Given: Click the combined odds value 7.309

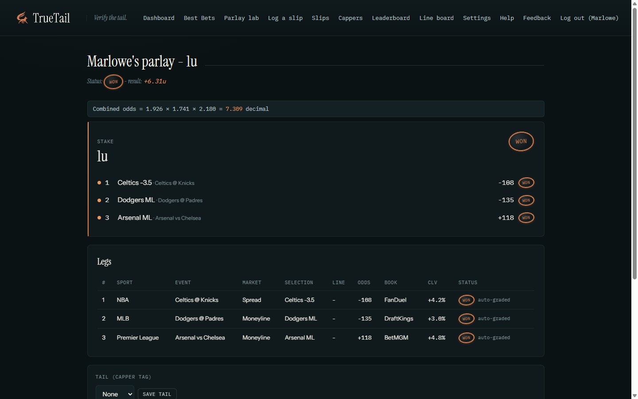Looking at the screenshot, I should point(234,109).
